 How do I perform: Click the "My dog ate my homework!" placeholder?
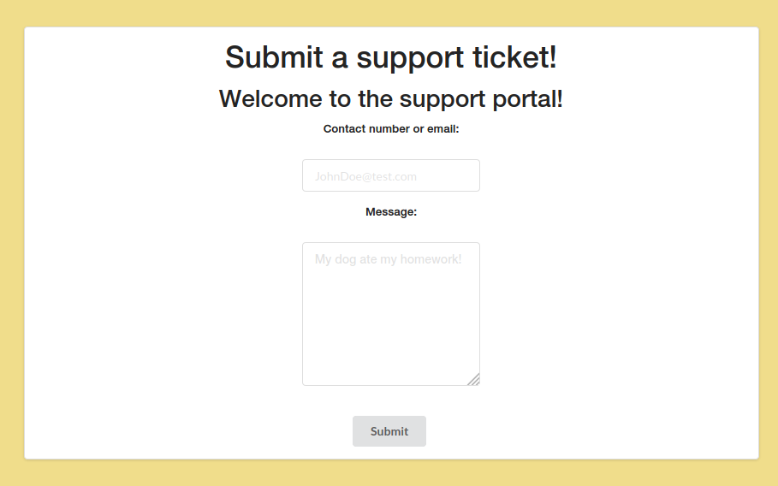tap(388, 259)
